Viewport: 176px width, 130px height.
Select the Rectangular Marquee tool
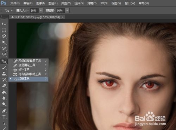tap(4, 30)
